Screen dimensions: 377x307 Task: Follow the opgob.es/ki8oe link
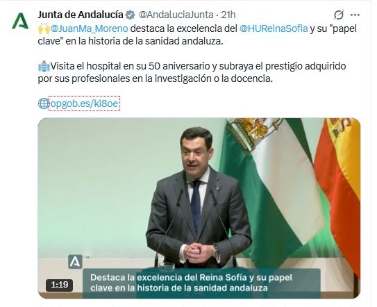click(x=85, y=103)
